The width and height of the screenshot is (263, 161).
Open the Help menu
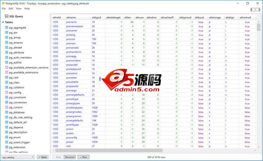pos(27,8)
